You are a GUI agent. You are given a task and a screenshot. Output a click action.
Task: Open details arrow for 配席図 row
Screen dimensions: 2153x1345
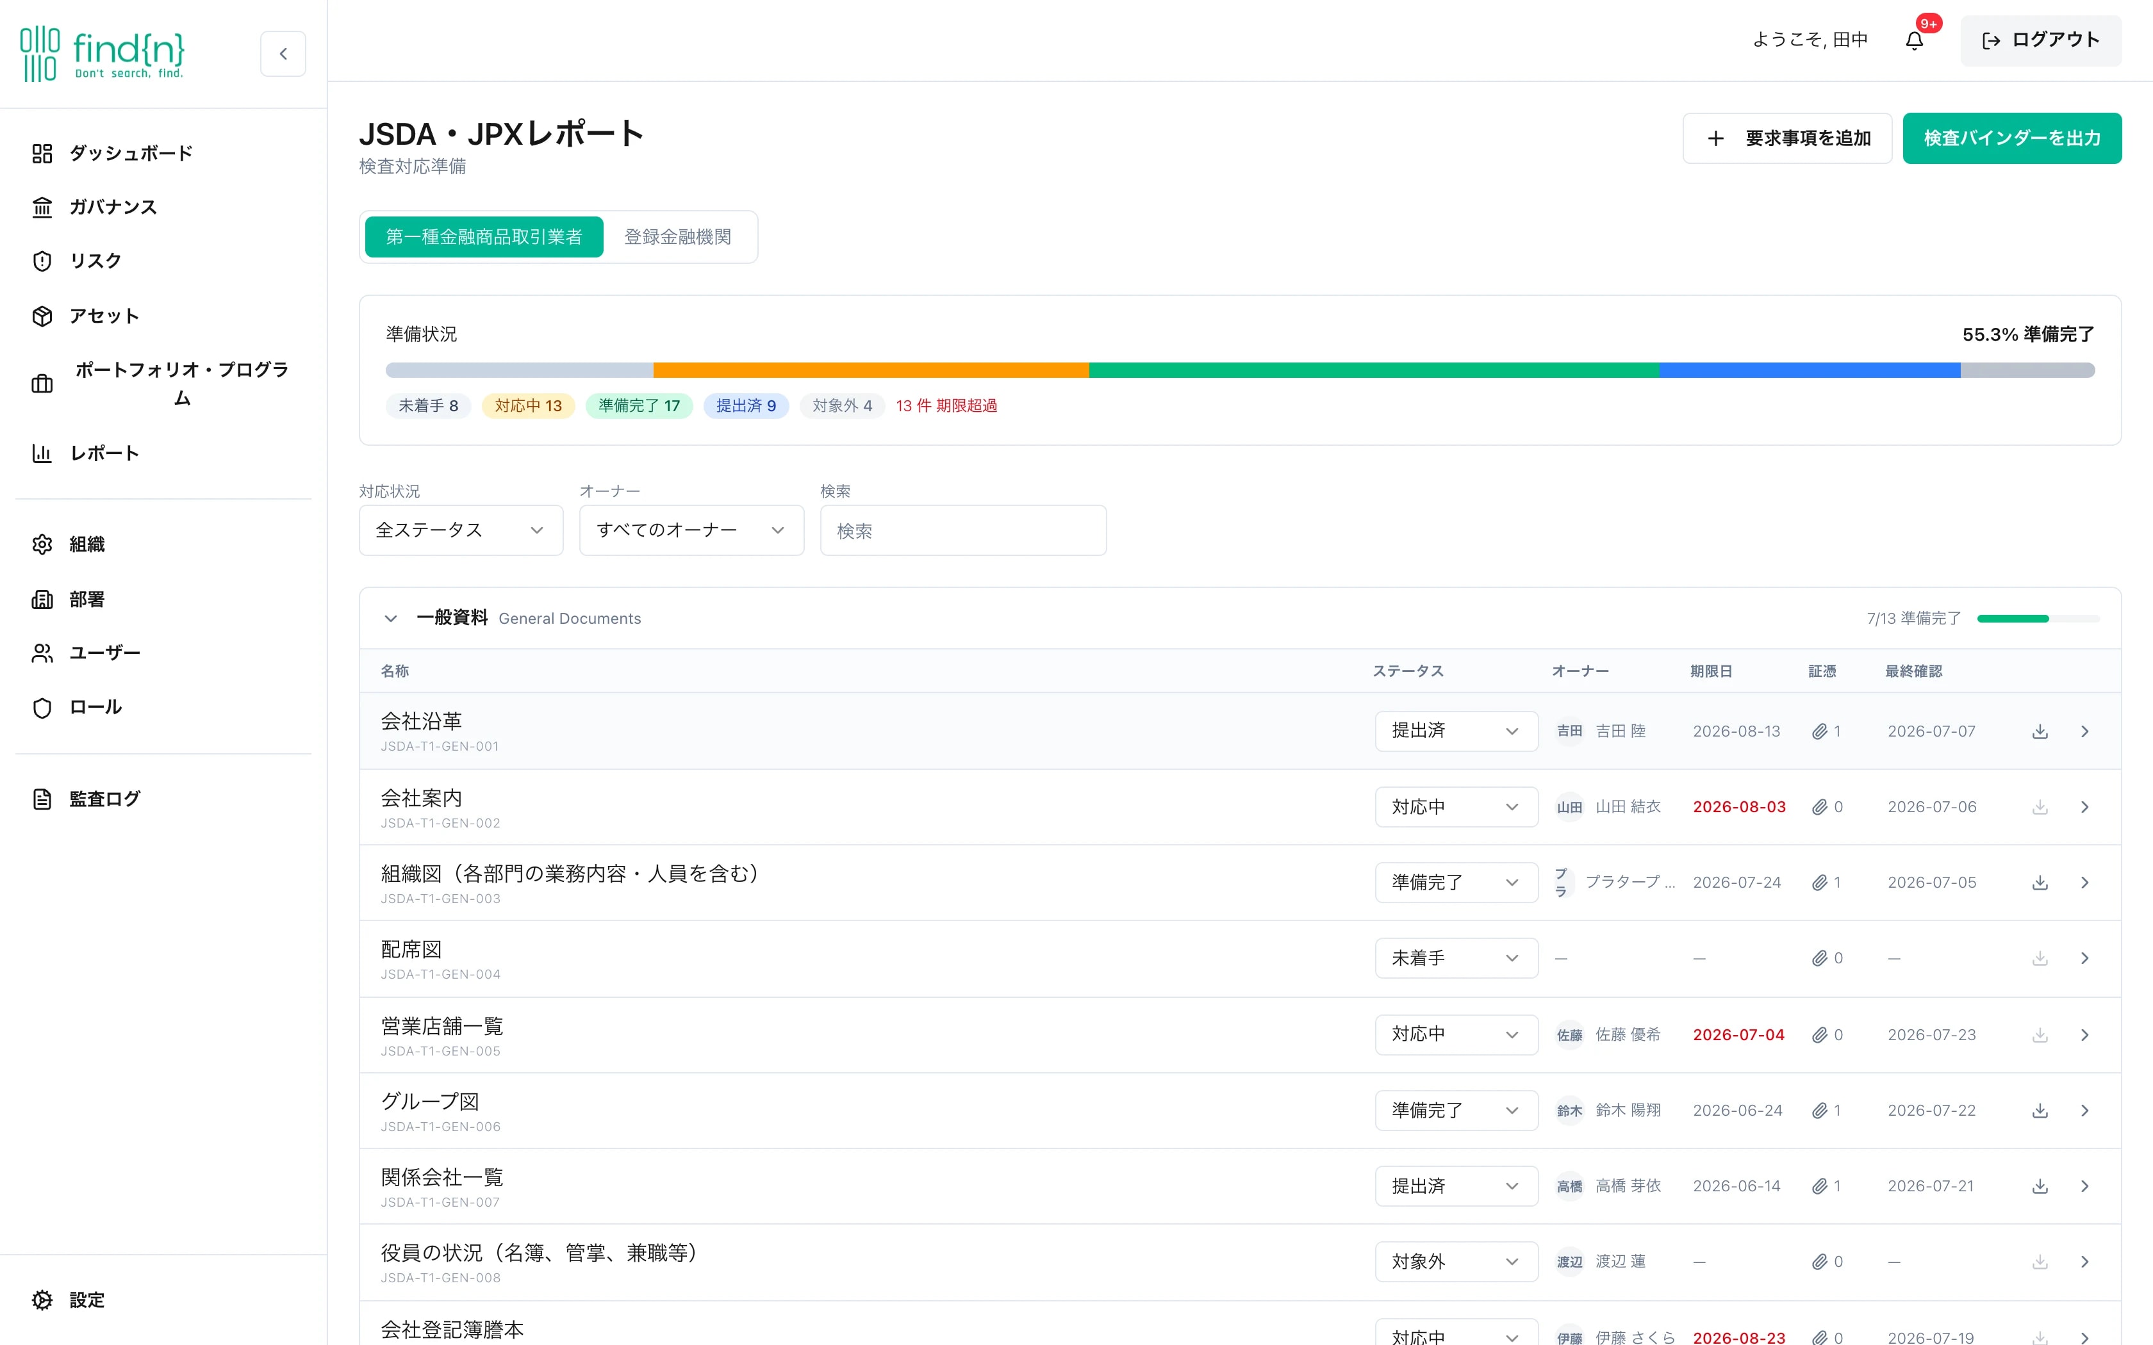(x=2084, y=958)
